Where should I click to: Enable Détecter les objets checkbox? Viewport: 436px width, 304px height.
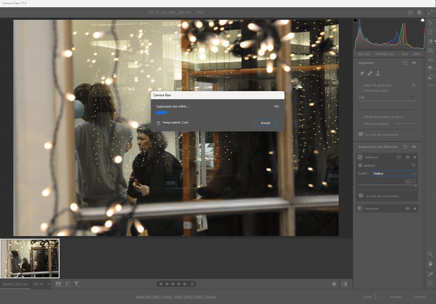(360, 90)
